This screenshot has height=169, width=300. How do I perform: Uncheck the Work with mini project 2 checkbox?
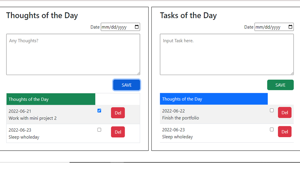(99, 111)
